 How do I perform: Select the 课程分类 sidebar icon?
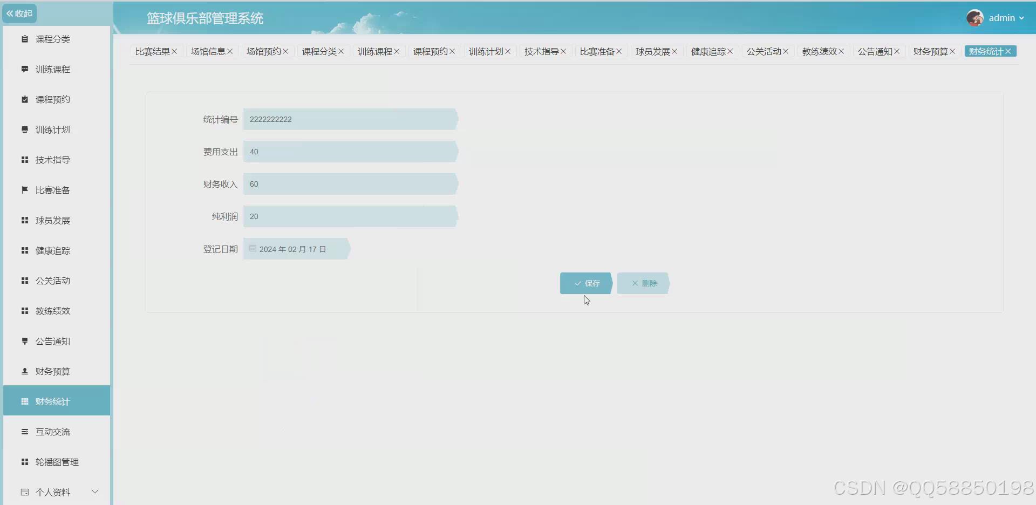point(24,38)
